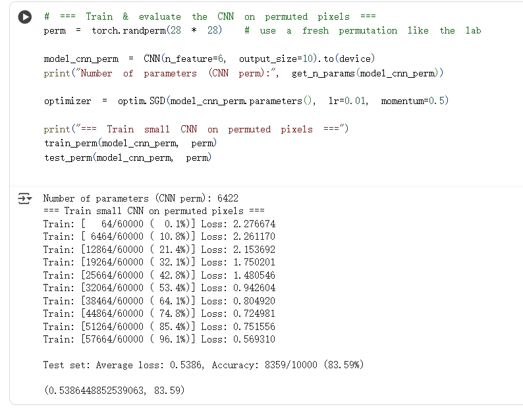Click the Test set accuracy output line

[x=203, y=365]
